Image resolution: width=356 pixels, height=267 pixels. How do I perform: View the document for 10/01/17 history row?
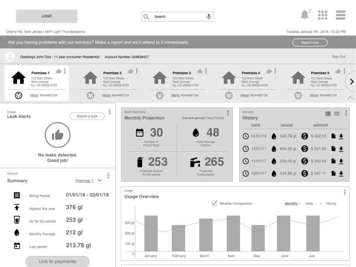pos(333,173)
